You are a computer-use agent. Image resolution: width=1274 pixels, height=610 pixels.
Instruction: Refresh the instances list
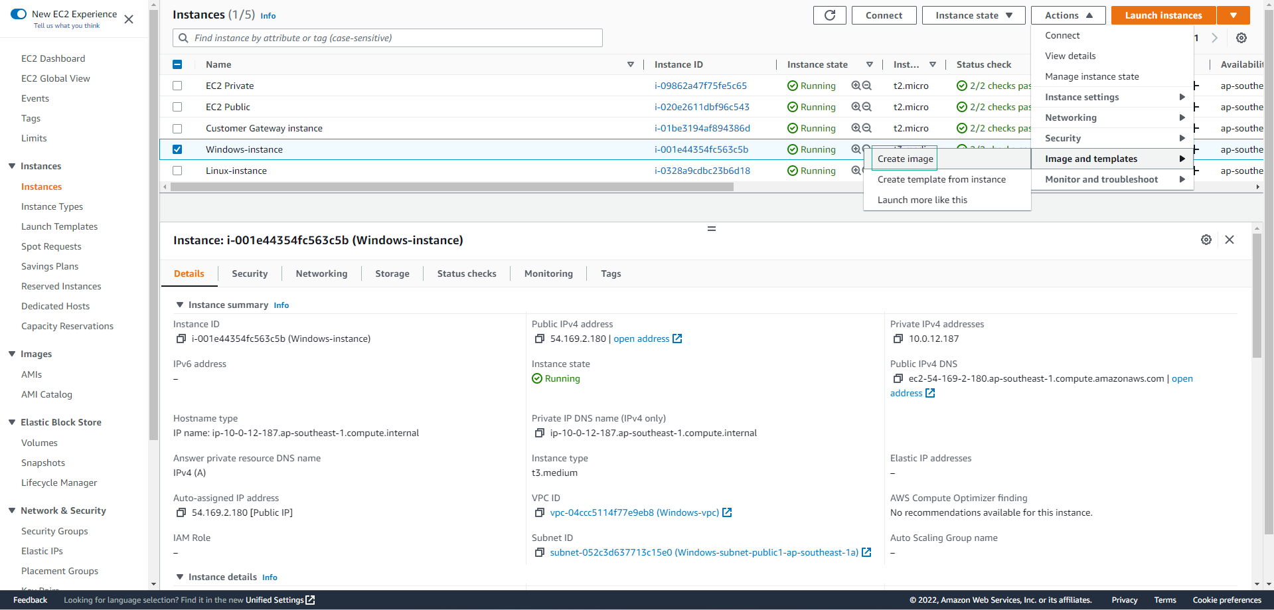(829, 15)
